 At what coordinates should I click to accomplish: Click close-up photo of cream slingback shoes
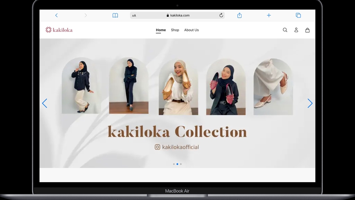click(273, 87)
